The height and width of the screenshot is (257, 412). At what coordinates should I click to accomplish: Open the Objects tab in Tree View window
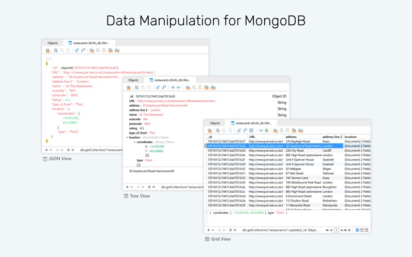tap(133, 80)
